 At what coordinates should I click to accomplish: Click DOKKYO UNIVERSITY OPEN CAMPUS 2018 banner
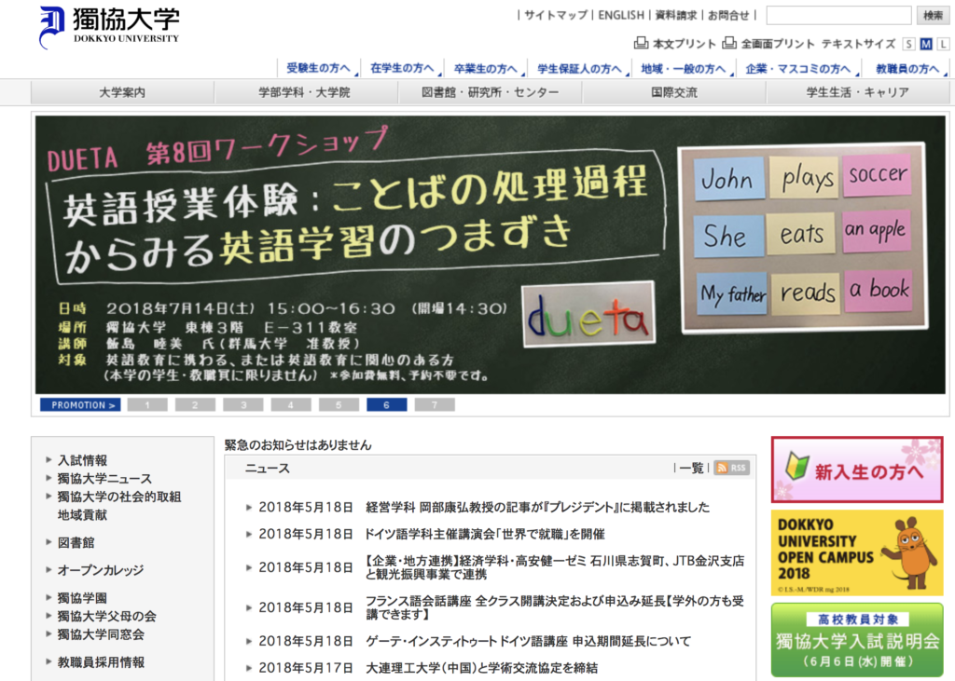[x=857, y=552]
